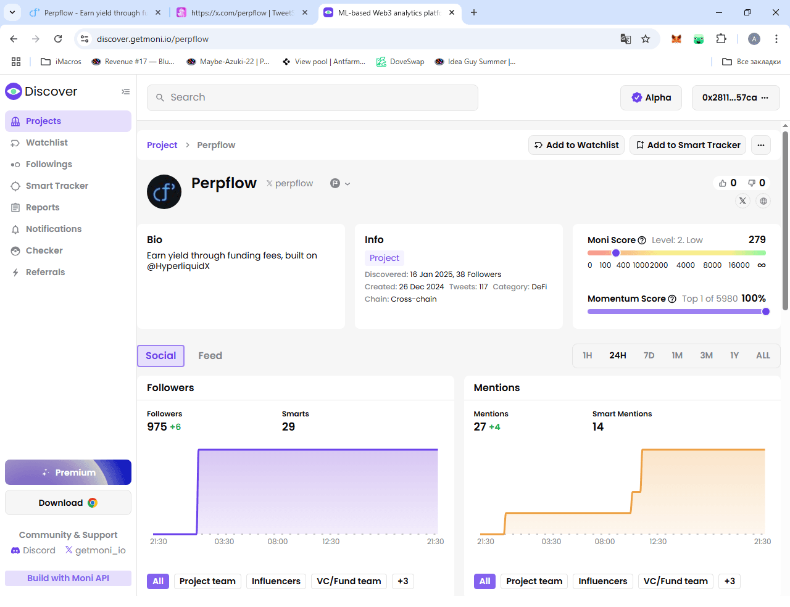This screenshot has height=607, width=790.
Task: Toggle Mentions Influencers filter
Action: coord(603,581)
